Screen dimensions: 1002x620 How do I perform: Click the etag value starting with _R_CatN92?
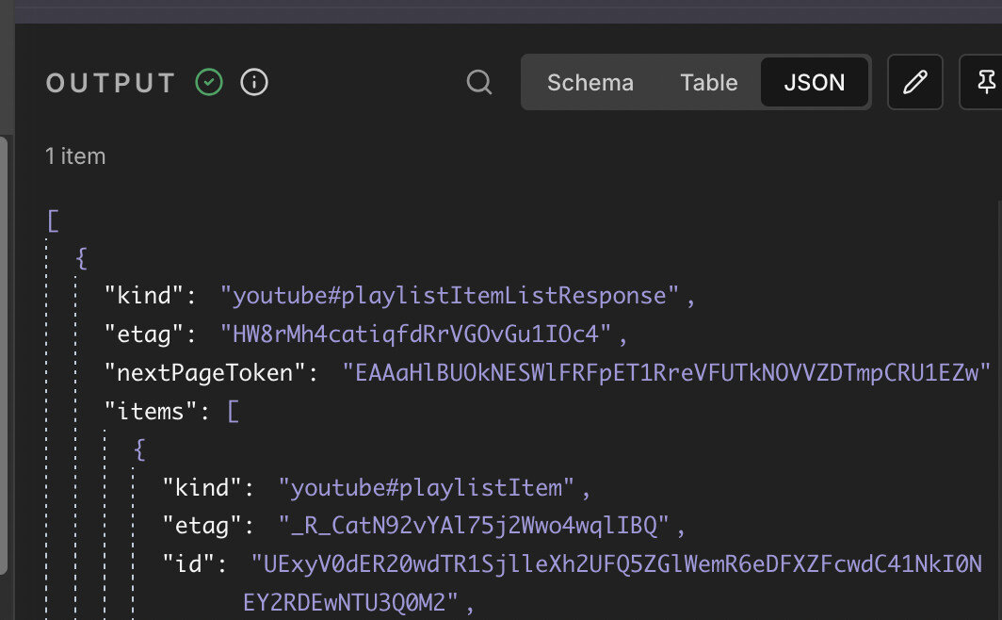[x=473, y=526]
